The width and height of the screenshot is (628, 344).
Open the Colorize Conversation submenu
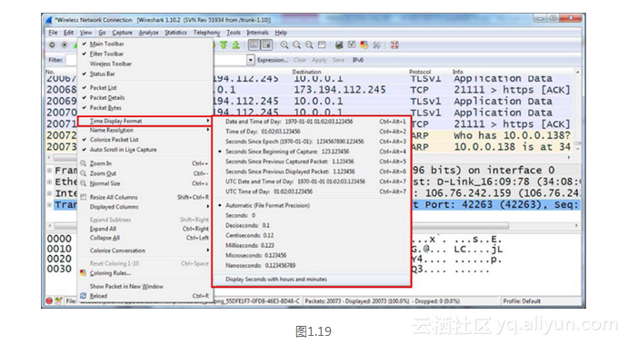pos(145,251)
